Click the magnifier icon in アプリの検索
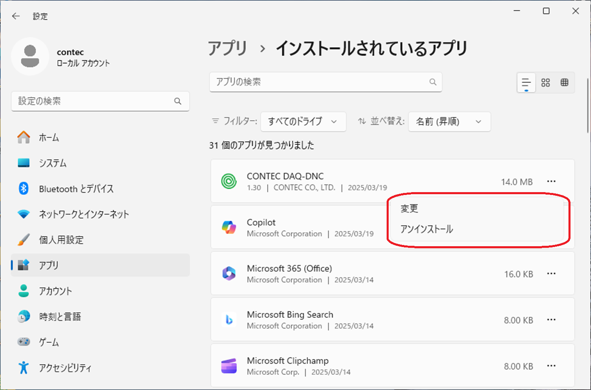 [x=433, y=82]
